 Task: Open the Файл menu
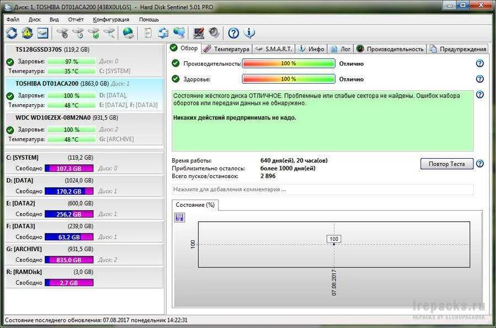click(13, 19)
